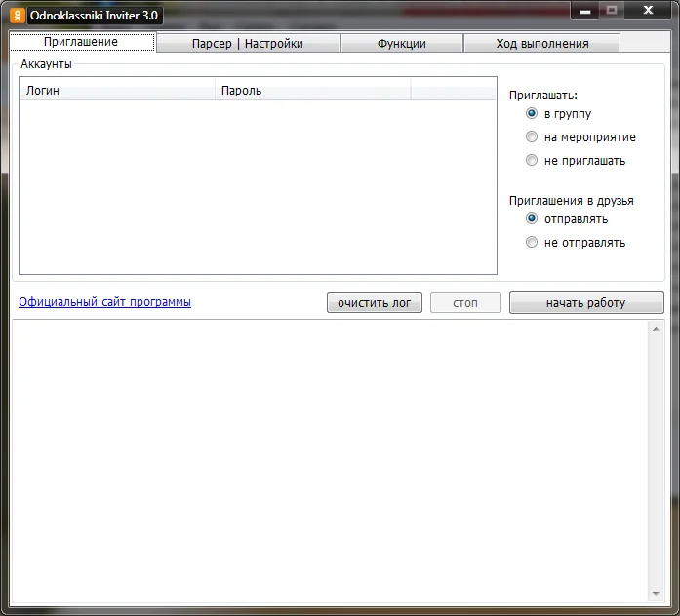680x616 pixels.
Task: Click inside the log text area
Action: (x=330, y=461)
